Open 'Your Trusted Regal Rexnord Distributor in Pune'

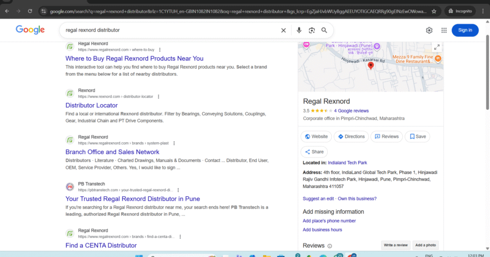click(x=132, y=199)
